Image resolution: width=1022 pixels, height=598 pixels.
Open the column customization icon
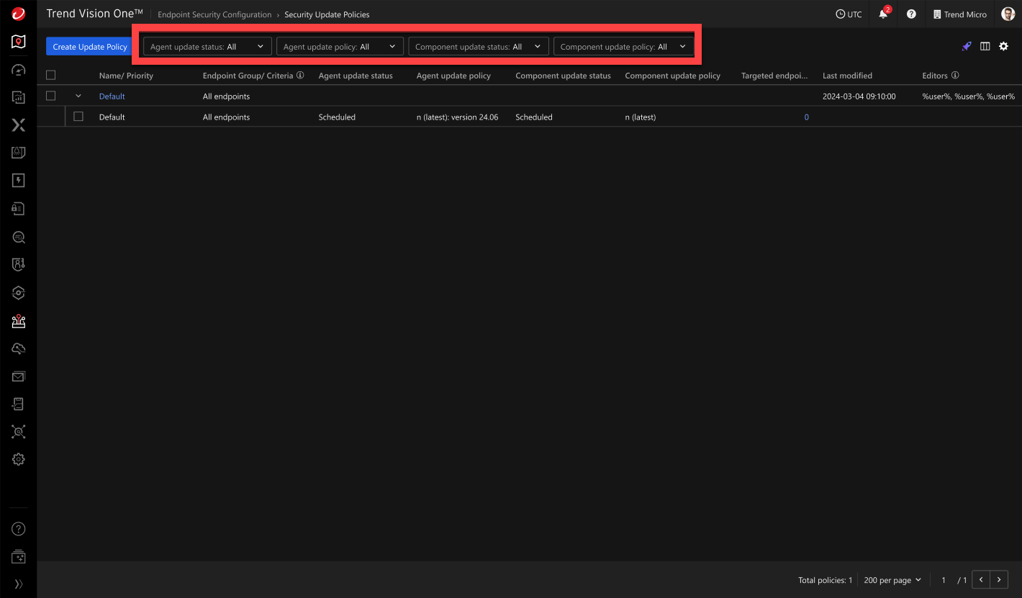pos(985,46)
